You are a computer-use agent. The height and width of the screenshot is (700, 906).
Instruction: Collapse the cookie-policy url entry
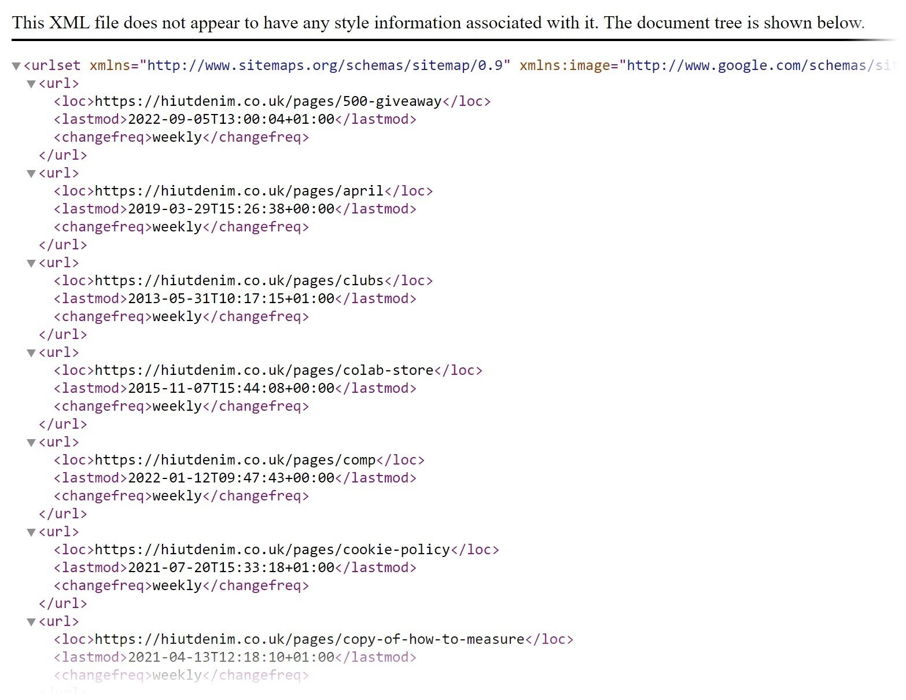point(31,532)
